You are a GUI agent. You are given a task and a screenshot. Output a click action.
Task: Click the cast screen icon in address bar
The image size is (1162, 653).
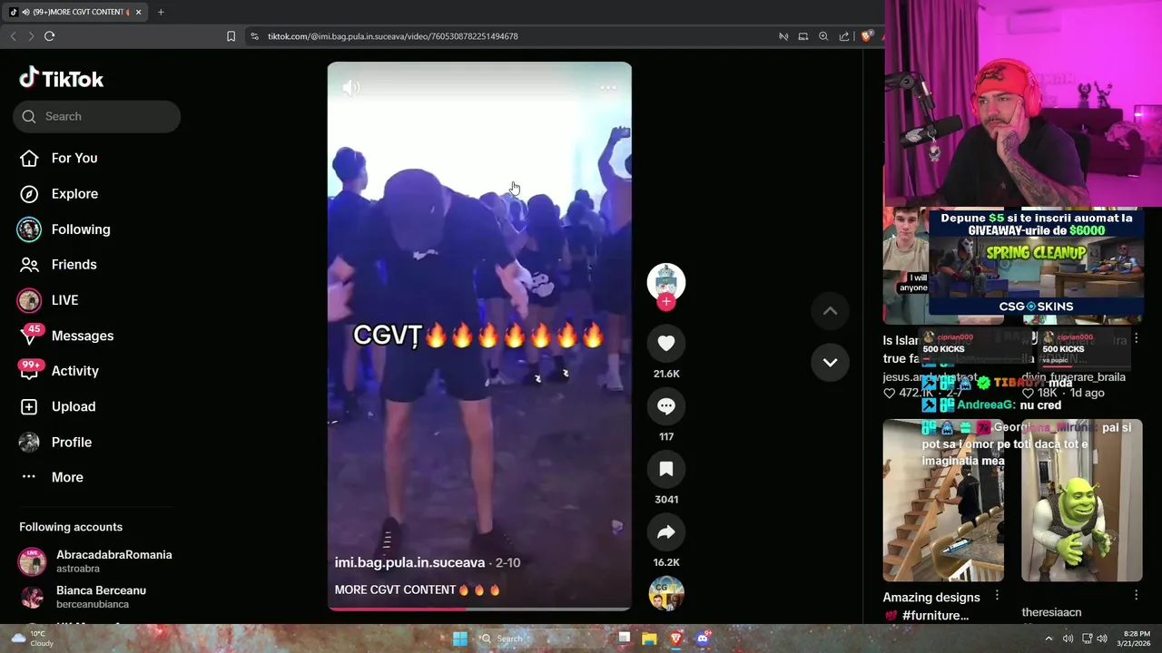(x=803, y=36)
